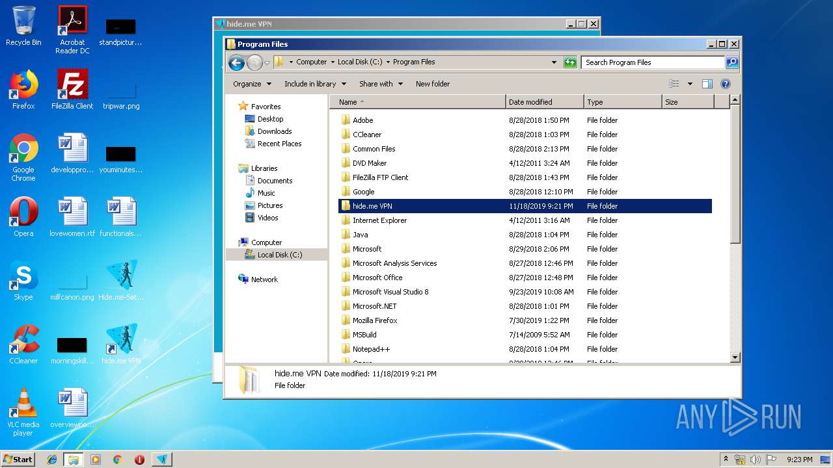Select hide.me VPN desktop shortcut

point(121,344)
